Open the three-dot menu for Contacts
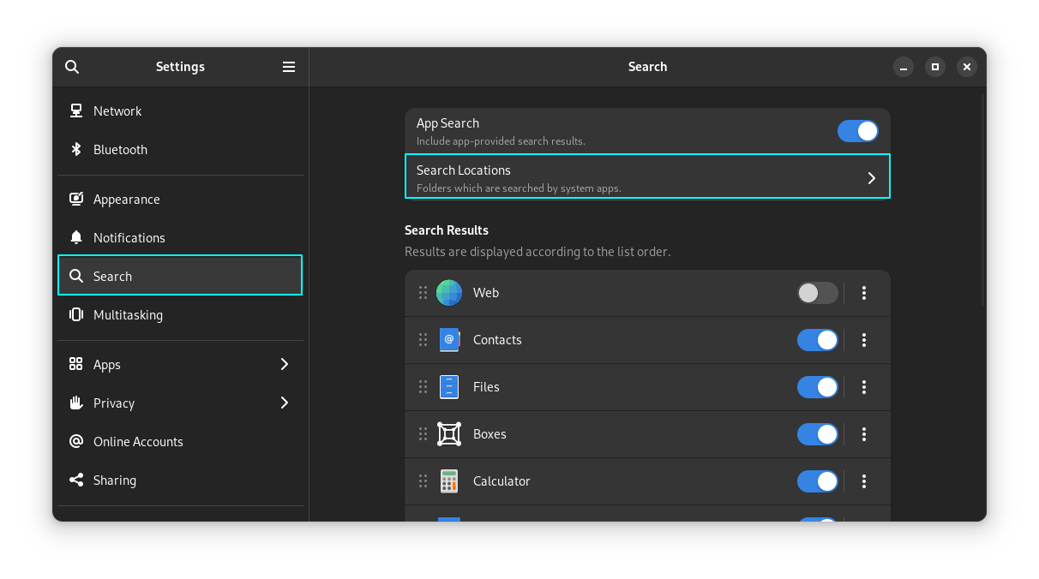The width and height of the screenshot is (1039, 579). (x=863, y=340)
